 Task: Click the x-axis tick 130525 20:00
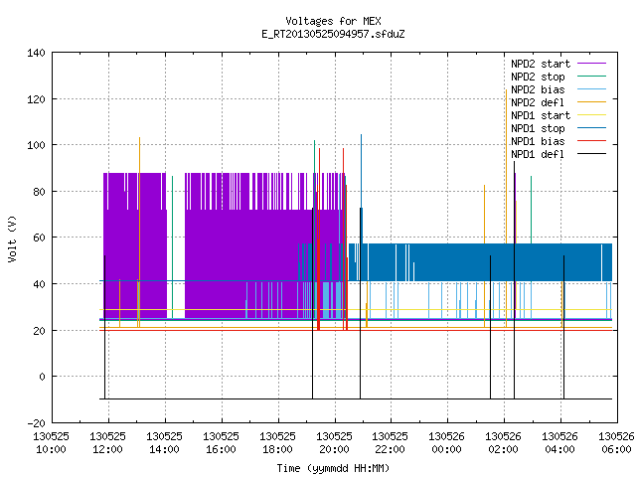(x=334, y=443)
